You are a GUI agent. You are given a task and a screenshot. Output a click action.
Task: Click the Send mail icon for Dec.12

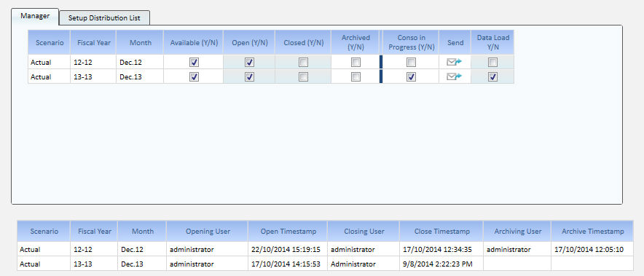pyautogui.click(x=455, y=62)
